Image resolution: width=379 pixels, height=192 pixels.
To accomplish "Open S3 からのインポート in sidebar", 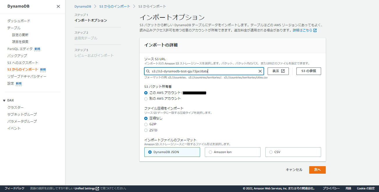I will point(23,70).
